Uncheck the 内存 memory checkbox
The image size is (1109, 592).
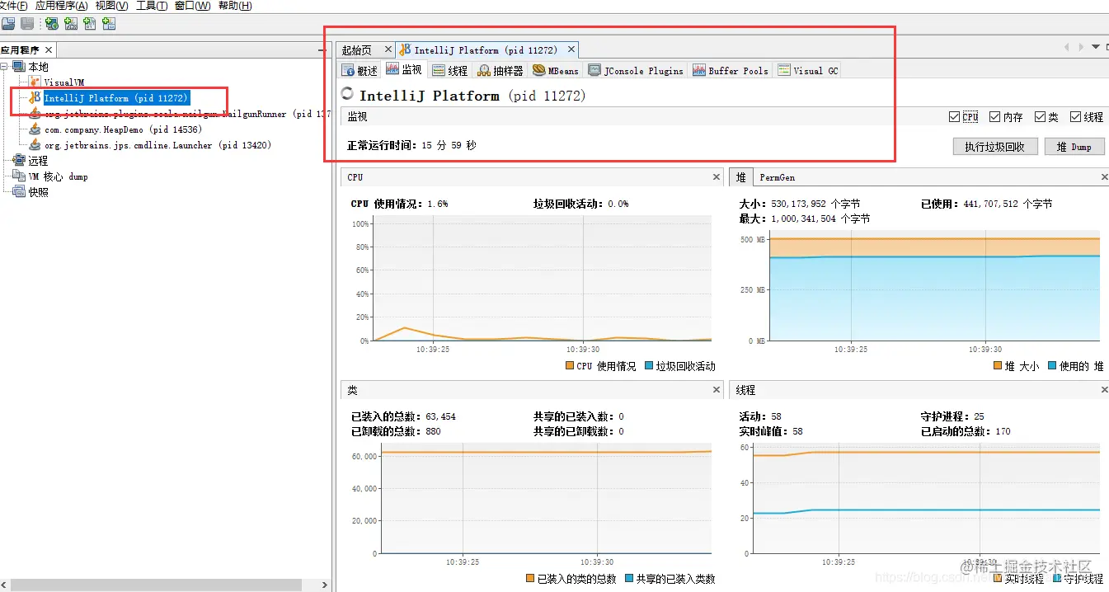click(x=995, y=117)
